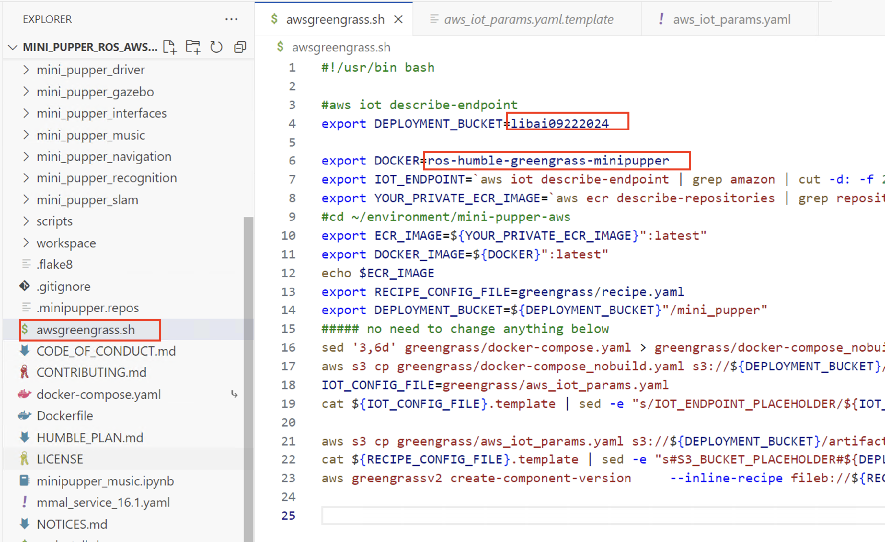This screenshot has height=542, width=885.
Task: Refresh the Explorer file tree
Action: point(216,47)
